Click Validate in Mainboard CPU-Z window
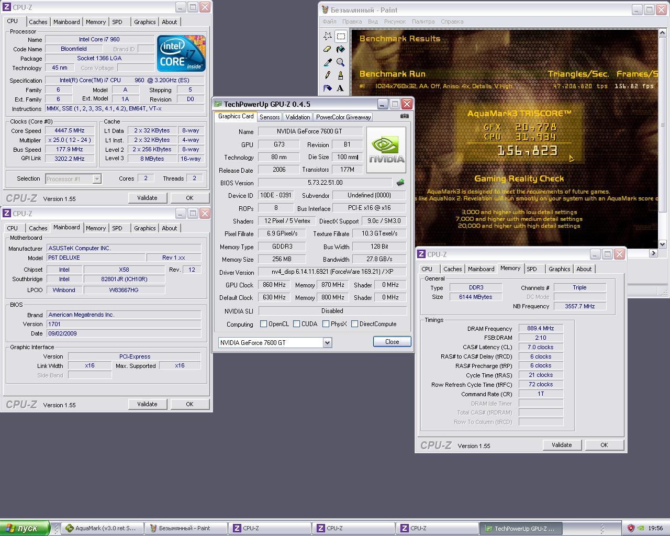 pos(147,404)
